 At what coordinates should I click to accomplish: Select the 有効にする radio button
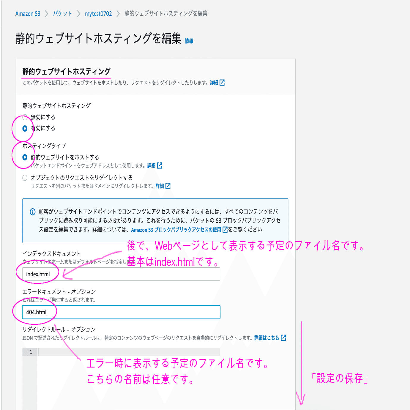click(25, 128)
